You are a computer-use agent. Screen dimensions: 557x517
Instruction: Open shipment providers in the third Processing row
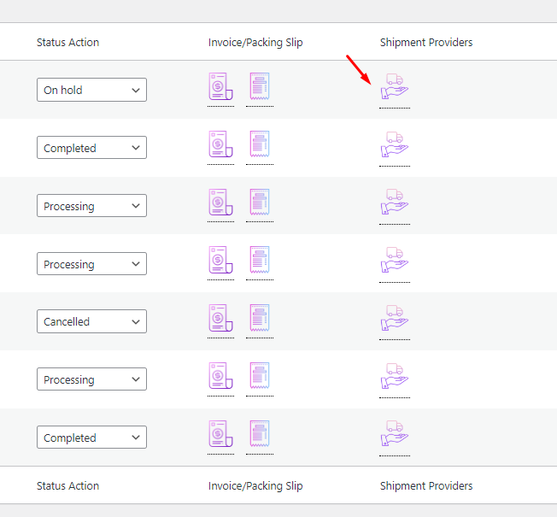395,376
